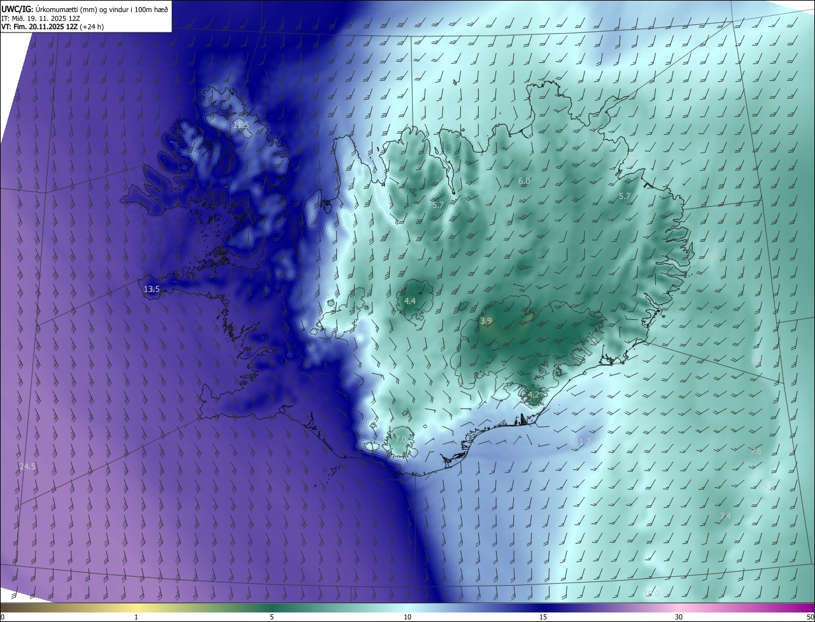Click the 7.4 value label on the map
The width and height of the screenshot is (815, 622).
(x=725, y=516)
